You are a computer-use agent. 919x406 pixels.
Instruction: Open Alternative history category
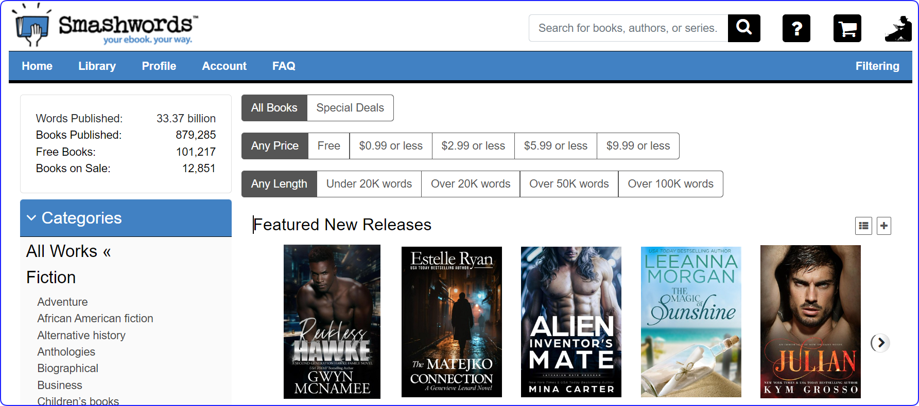(81, 335)
